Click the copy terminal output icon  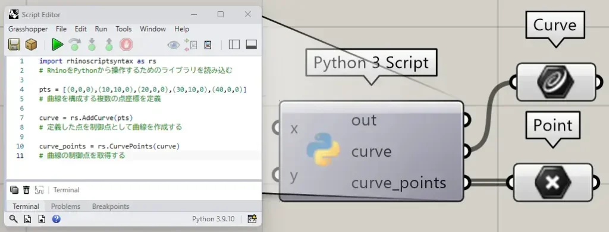14,190
